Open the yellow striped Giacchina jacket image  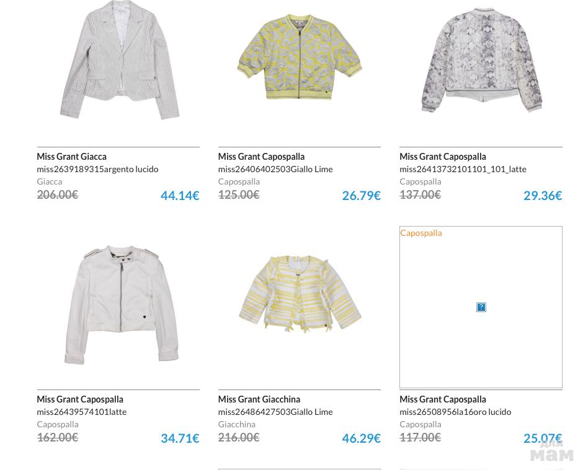click(300, 294)
